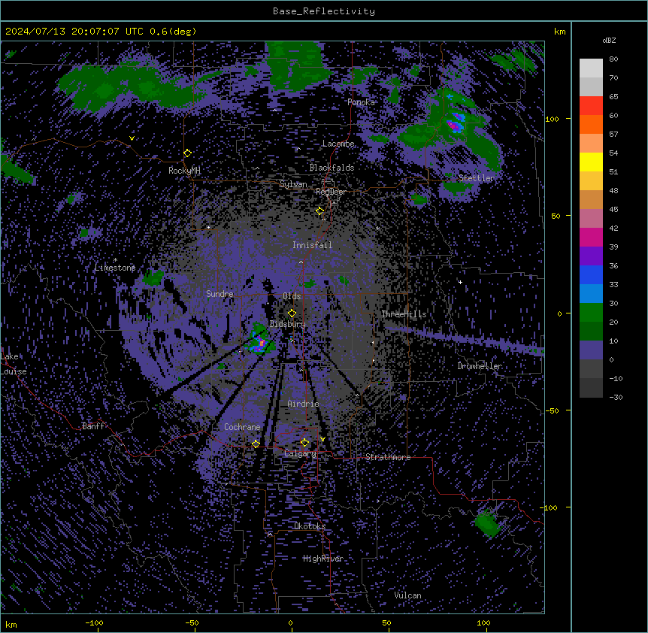Click the Limestone label
This screenshot has width=648, height=633.
(x=115, y=268)
